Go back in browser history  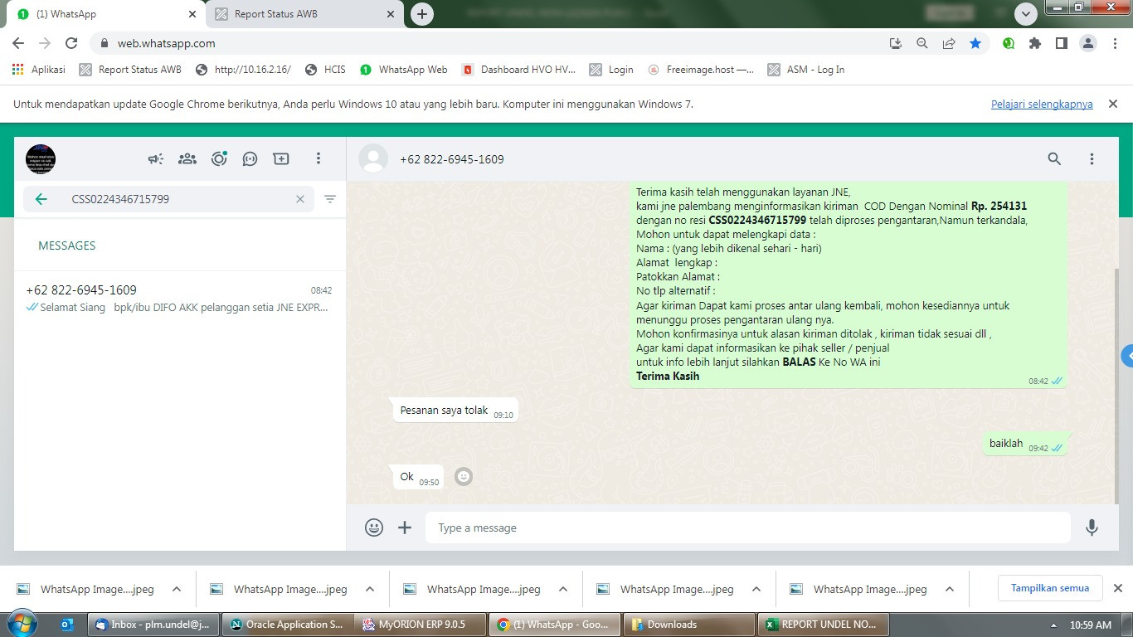(x=18, y=43)
